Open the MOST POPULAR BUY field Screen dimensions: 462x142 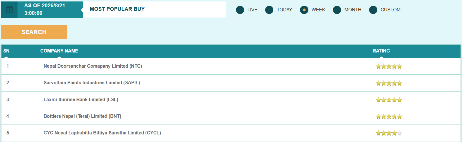point(154,9)
